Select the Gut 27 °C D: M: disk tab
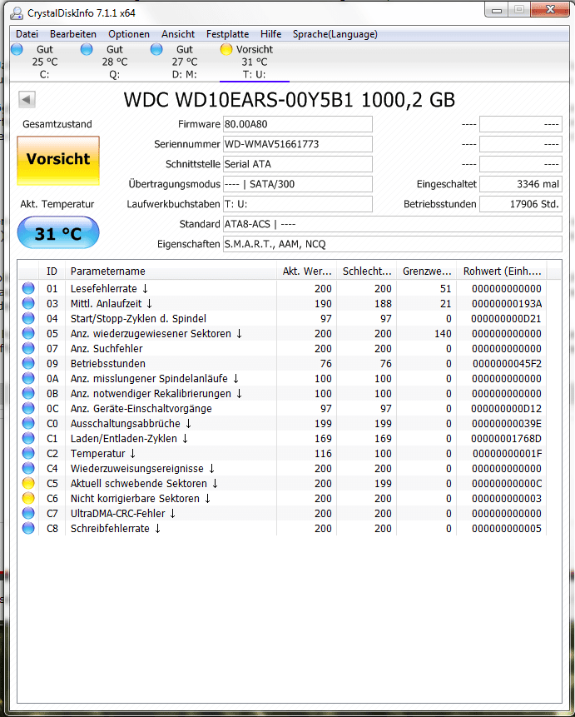This screenshot has width=575, height=717. click(x=184, y=62)
